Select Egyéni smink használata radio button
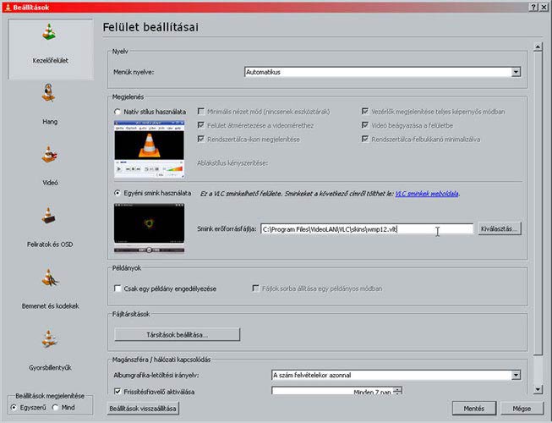The image size is (552, 423). coord(118,194)
